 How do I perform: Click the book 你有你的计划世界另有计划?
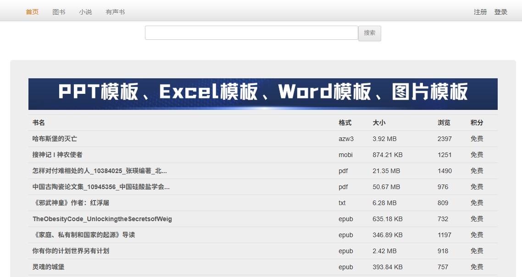tap(71, 251)
